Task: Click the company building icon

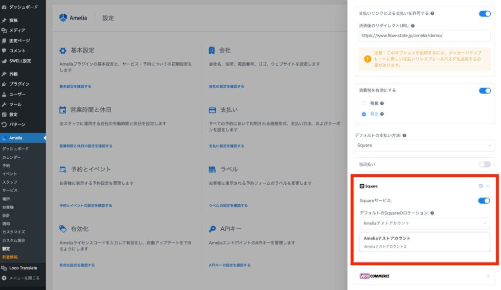Action: pos(212,50)
